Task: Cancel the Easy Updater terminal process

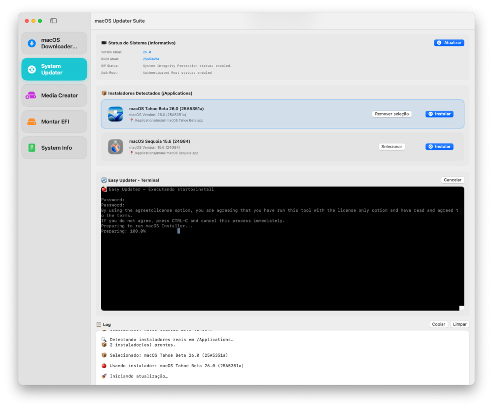Action: 453,180
